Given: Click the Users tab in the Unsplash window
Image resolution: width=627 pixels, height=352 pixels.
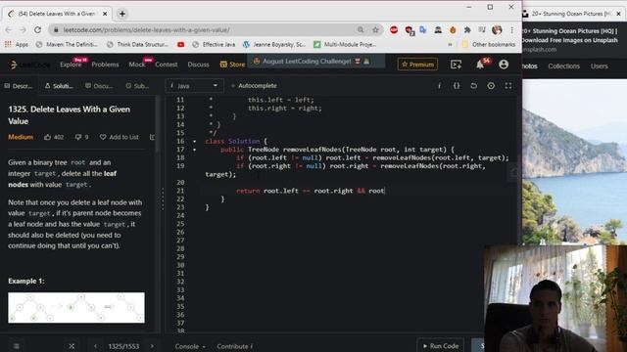Looking at the screenshot, I should [599, 66].
